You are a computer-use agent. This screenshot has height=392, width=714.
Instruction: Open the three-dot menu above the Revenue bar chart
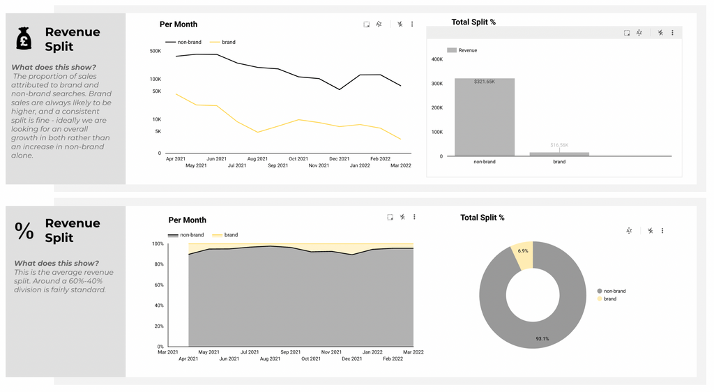[672, 33]
